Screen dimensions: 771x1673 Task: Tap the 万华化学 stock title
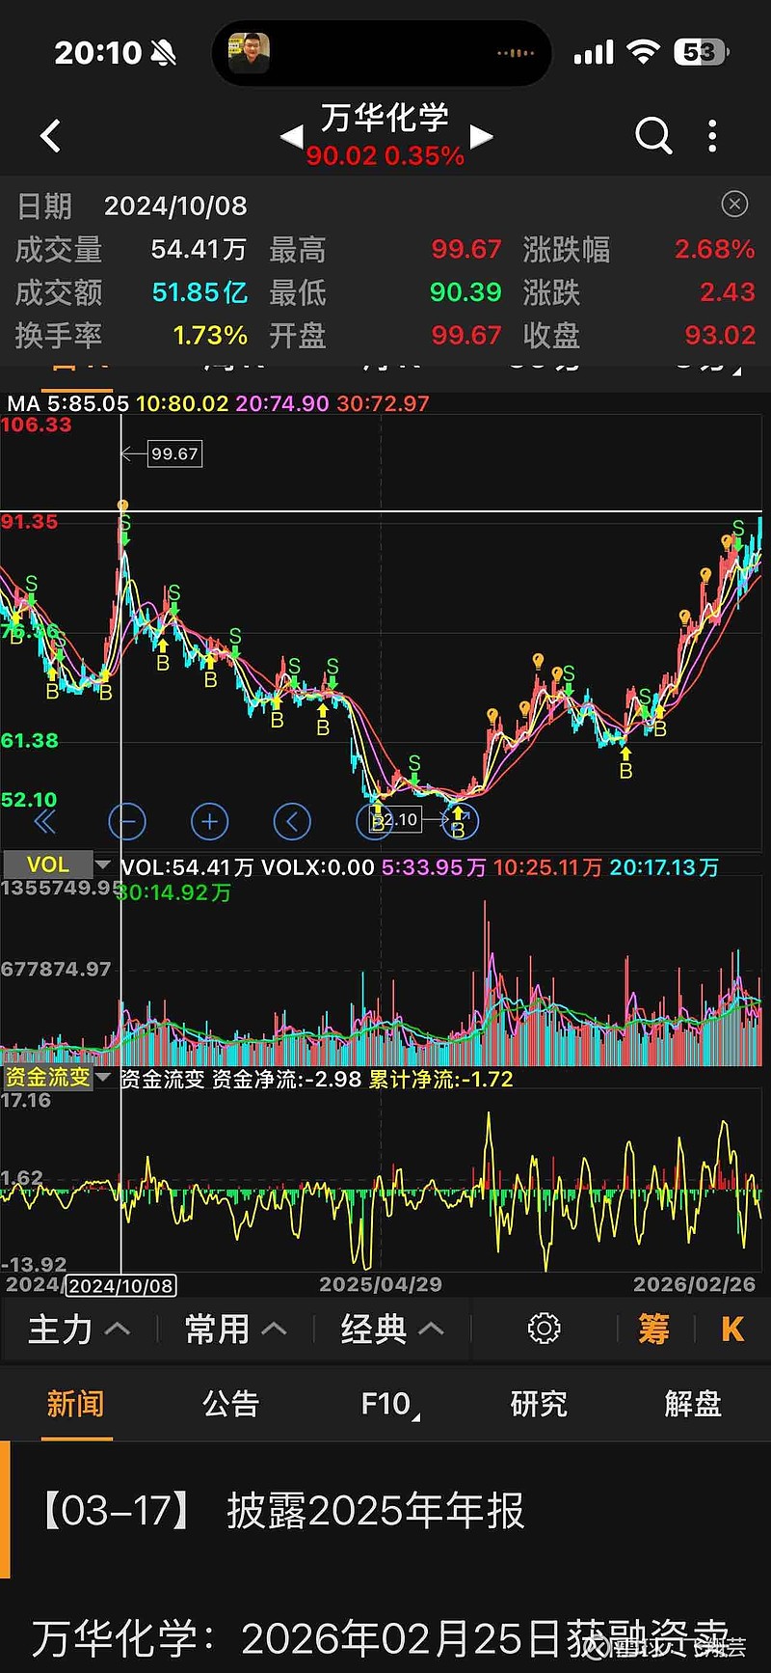coord(385,118)
